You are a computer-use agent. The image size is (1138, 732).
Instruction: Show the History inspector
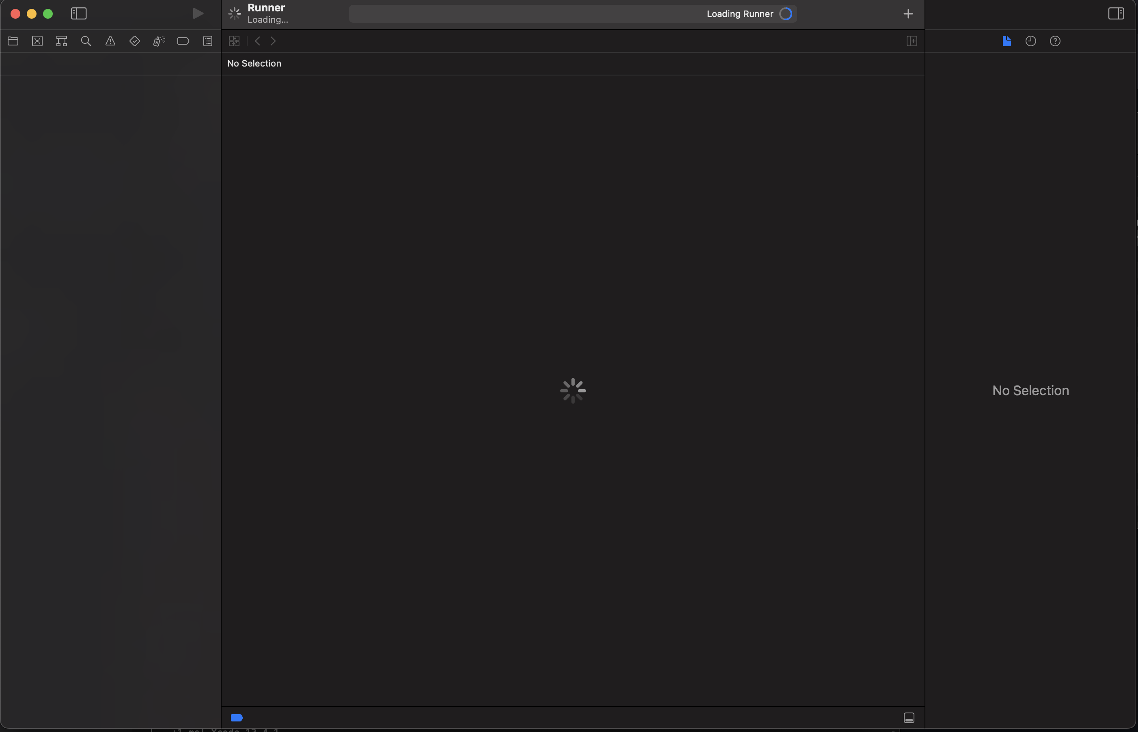[x=1030, y=41]
